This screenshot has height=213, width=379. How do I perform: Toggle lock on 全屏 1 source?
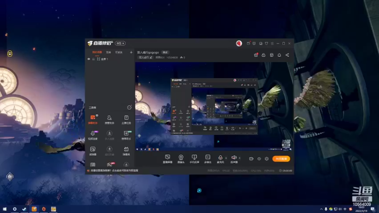(93, 59)
